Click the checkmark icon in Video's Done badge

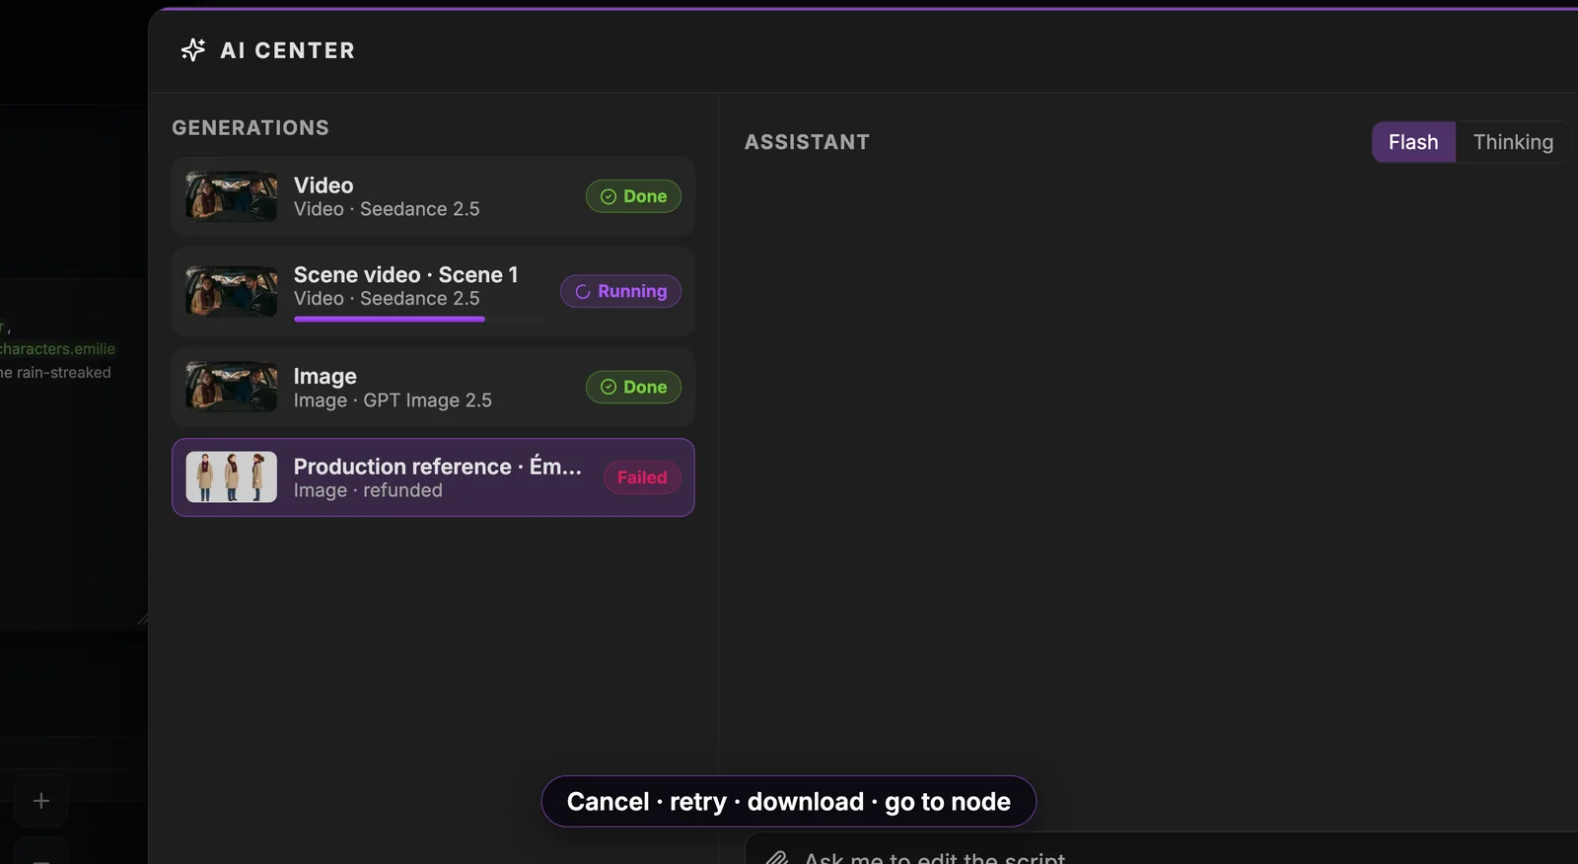pyautogui.click(x=609, y=196)
